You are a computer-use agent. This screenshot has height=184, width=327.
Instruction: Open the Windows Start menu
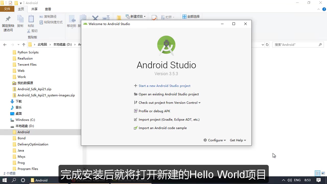tap(5, 180)
